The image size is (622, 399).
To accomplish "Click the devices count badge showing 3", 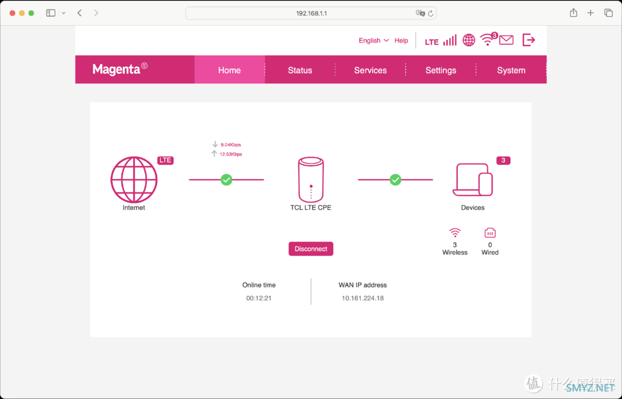I will click(503, 160).
